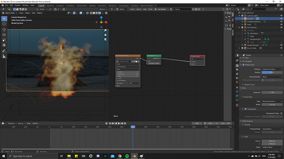Toggle Fire Dummy collection checkbox

242,27
